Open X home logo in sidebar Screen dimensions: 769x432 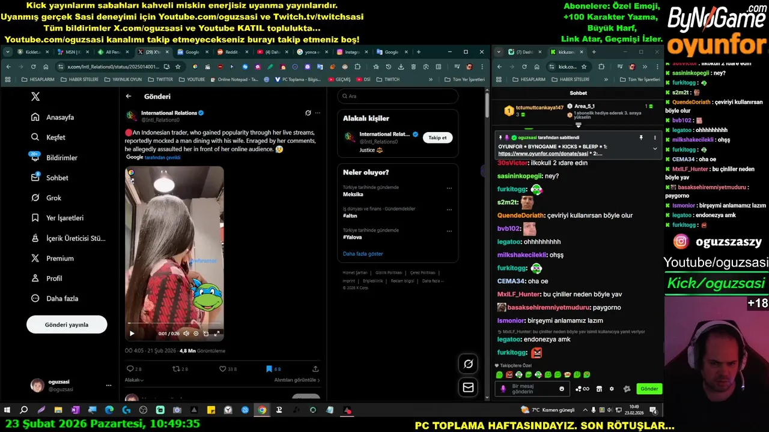click(35, 97)
